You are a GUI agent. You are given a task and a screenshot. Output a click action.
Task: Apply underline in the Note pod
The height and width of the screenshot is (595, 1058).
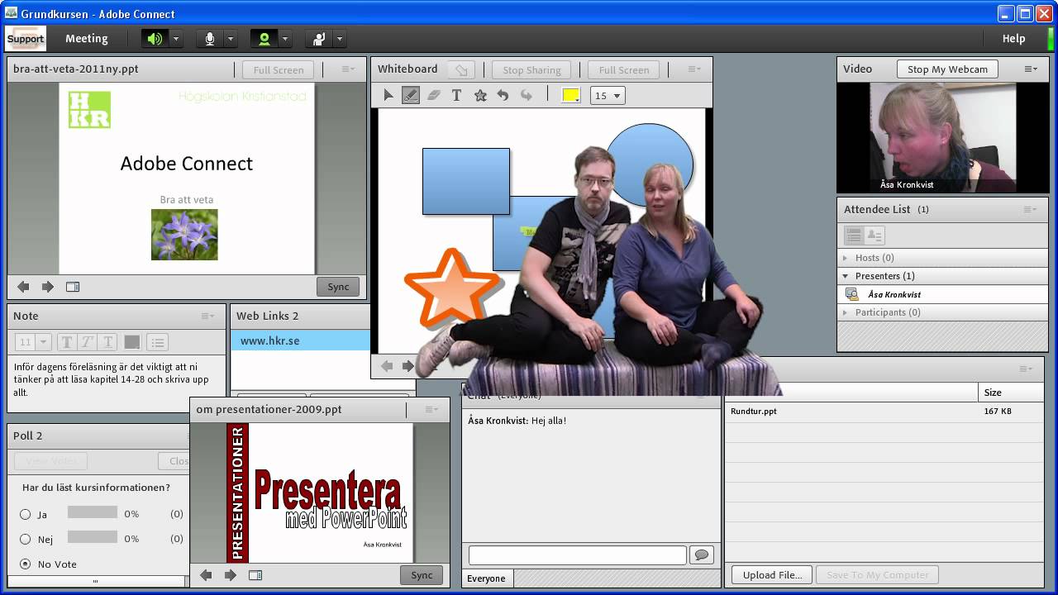pos(107,341)
